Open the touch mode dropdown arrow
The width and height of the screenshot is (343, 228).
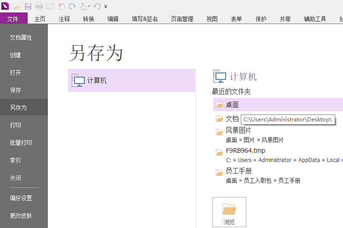coord(89,6)
